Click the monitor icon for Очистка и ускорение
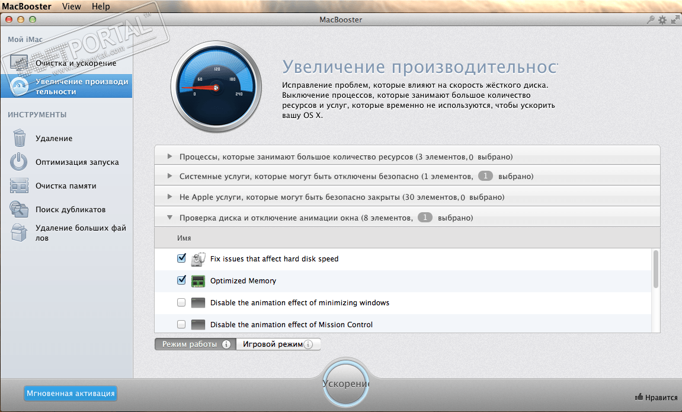Image resolution: width=682 pixels, height=412 pixels. tap(19, 63)
